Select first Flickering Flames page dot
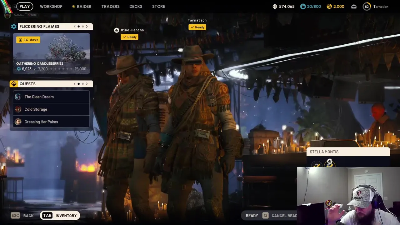400x225 pixels. pyautogui.click(x=78, y=27)
